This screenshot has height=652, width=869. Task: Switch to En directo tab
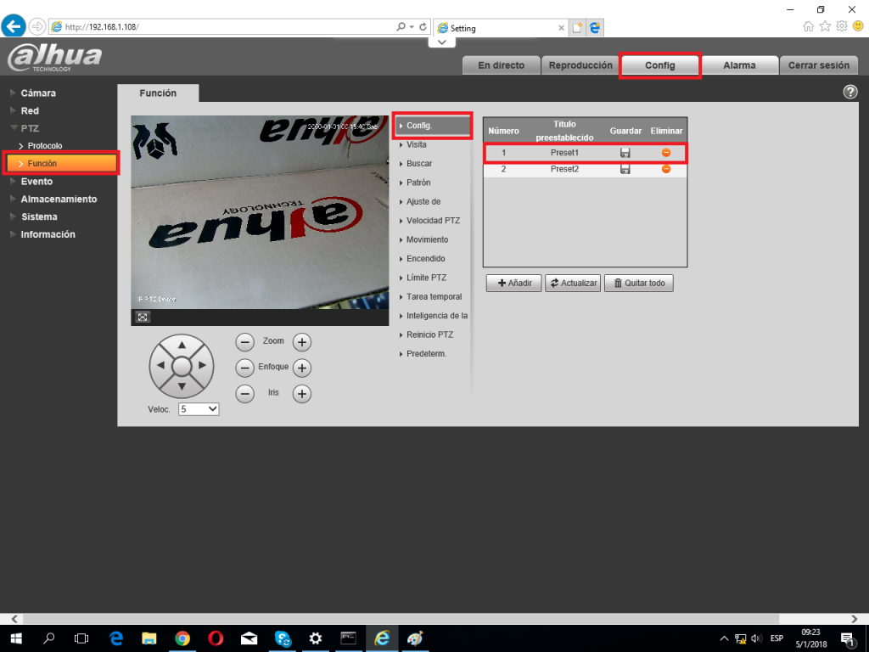pos(501,65)
